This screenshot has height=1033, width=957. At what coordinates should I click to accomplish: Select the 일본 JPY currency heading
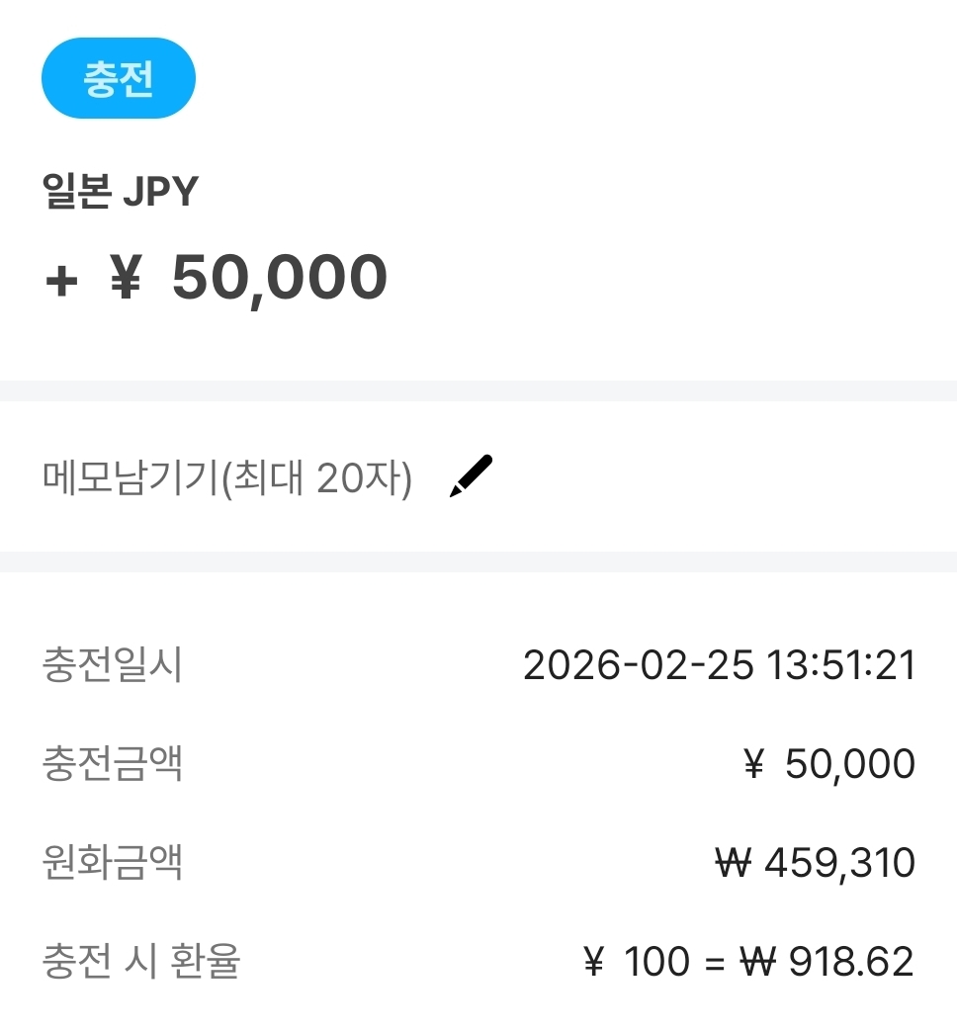click(x=121, y=192)
